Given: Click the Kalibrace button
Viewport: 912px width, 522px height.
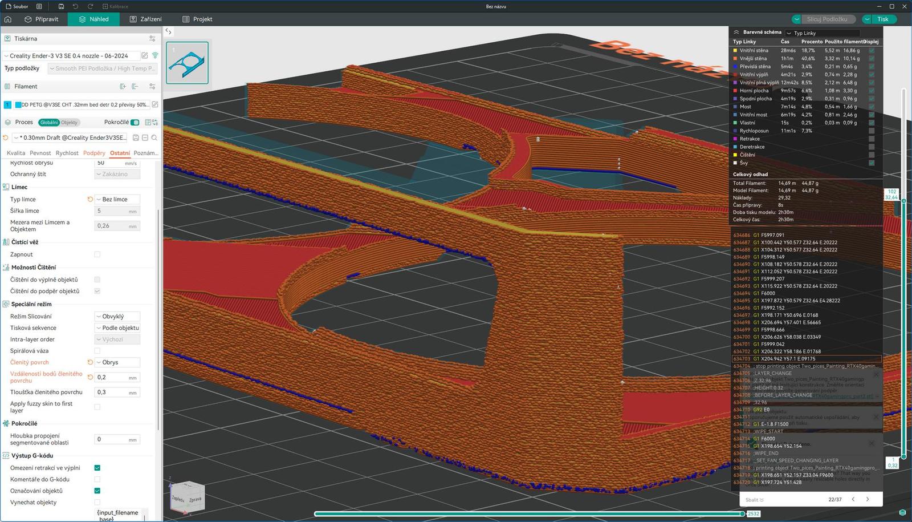Looking at the screenshot, I should coord(115,6).
